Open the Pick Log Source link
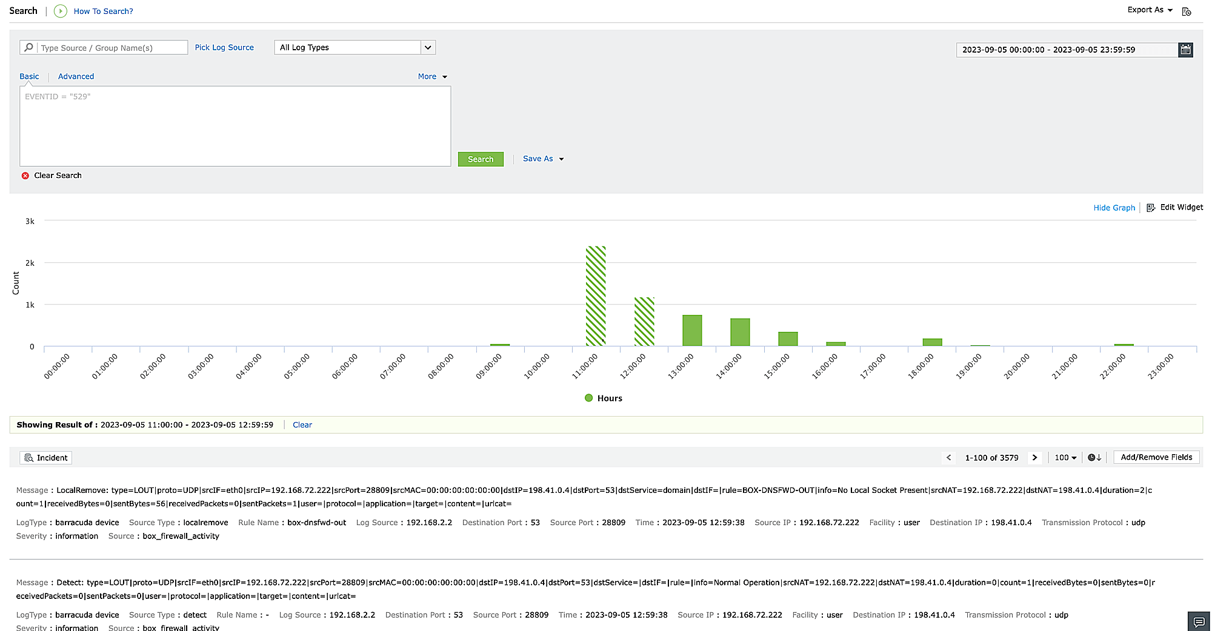1212x631 pixels. (x=224, y=47)
